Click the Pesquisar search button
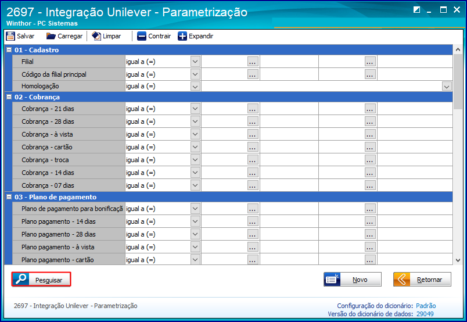 [x=41, y=280]
